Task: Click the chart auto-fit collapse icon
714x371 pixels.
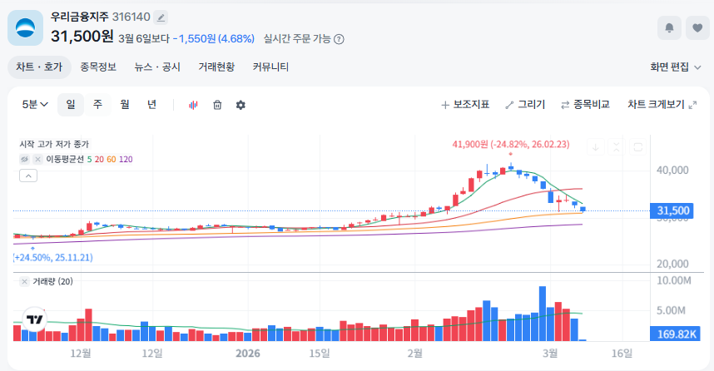Action: pos(617,147)
